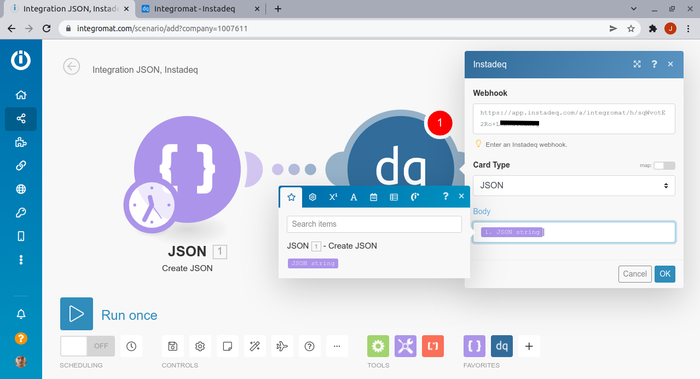
Task: Confirm Instadeq settings with OK
Action: 665,274
